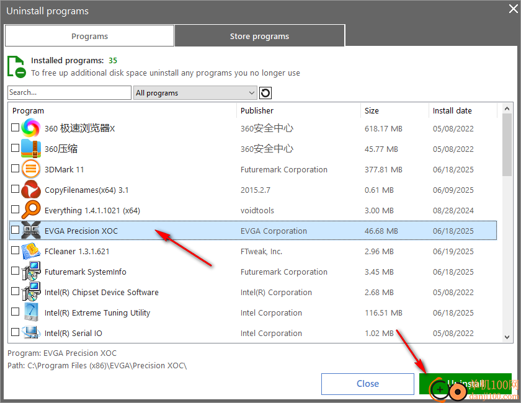Click the Intel Serial IO monitor icon
This screenshot has height=403, width=521.
coord(31,332)
